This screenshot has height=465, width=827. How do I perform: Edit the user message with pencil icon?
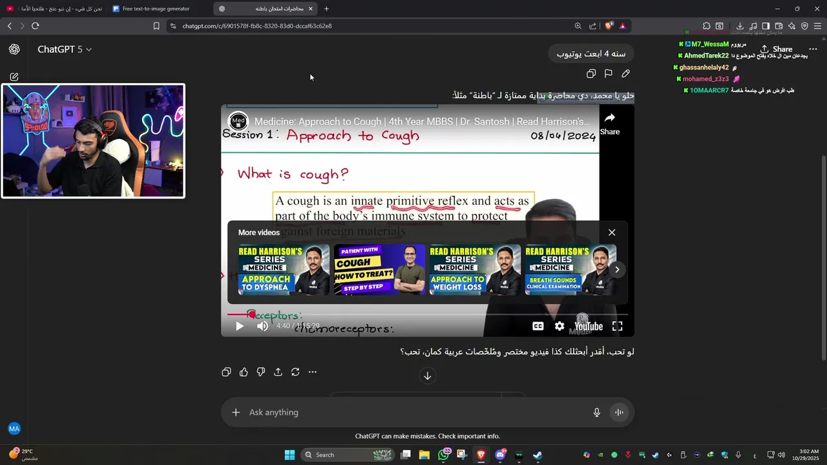pyautogui.click(x=625, y=74)
